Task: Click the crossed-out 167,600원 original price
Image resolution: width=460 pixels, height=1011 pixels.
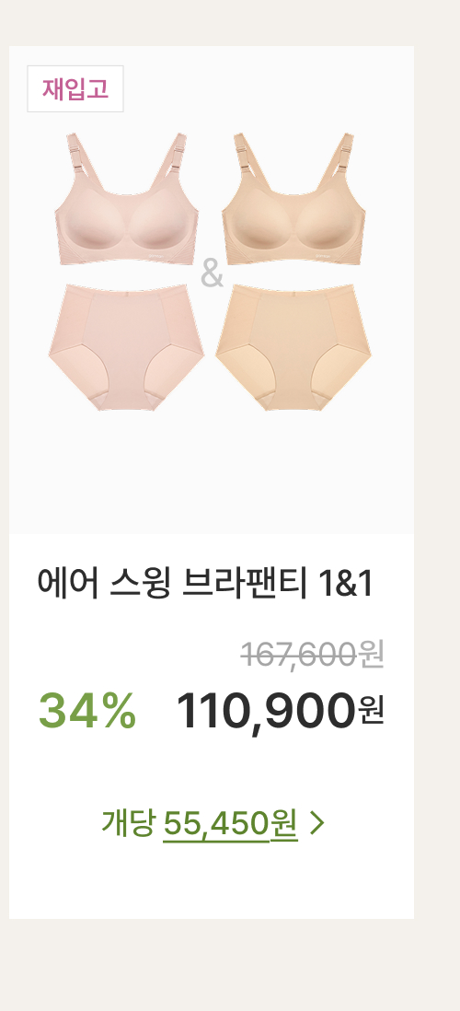Action: tap(313, 655)
